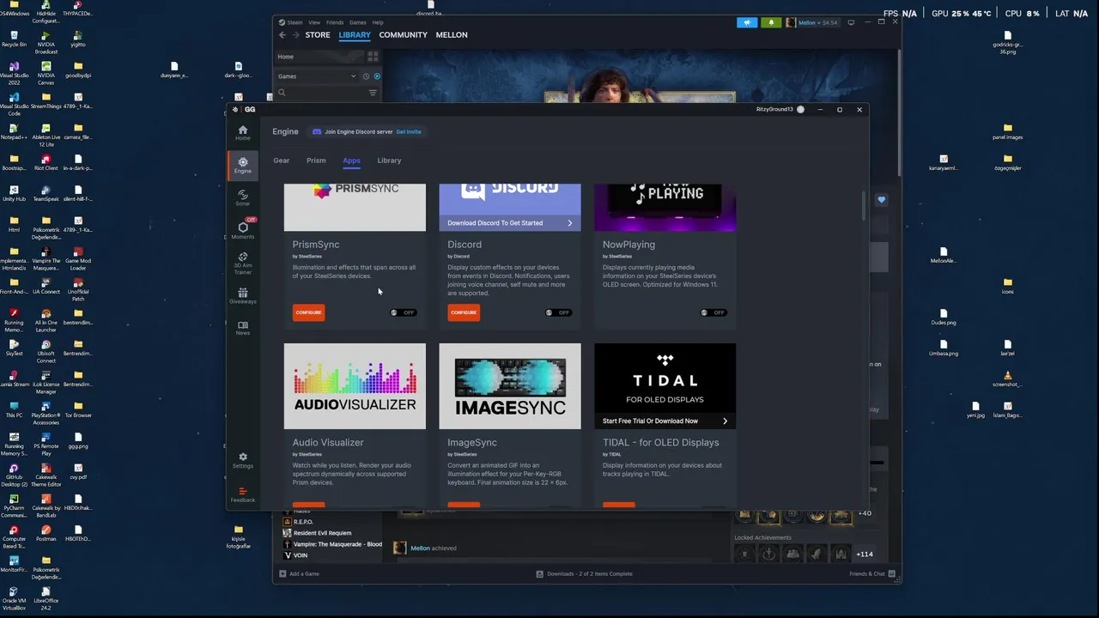Open Steam notifications bell
The image size is (1099, 618).
click(x=771, y=22)
